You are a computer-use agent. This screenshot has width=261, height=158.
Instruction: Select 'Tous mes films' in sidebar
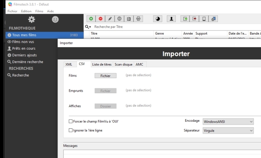coord(44,35)
